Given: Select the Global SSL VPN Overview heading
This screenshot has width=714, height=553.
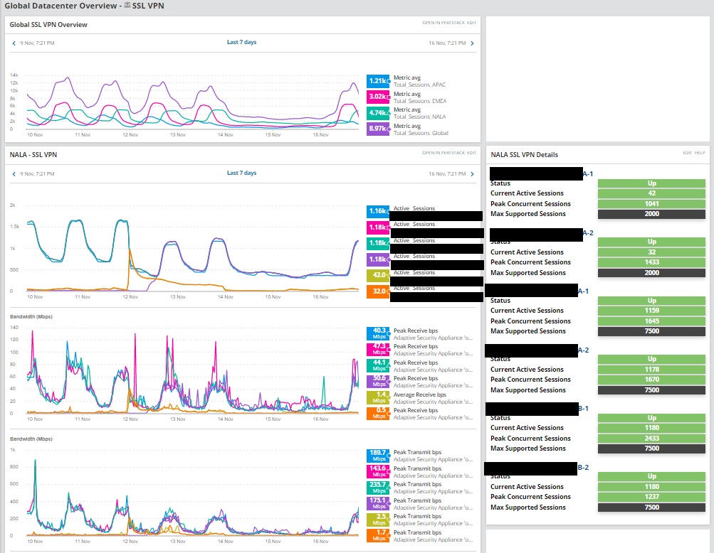Looking at the screenshot, I should pyautogui.click(x=48, y=25).
